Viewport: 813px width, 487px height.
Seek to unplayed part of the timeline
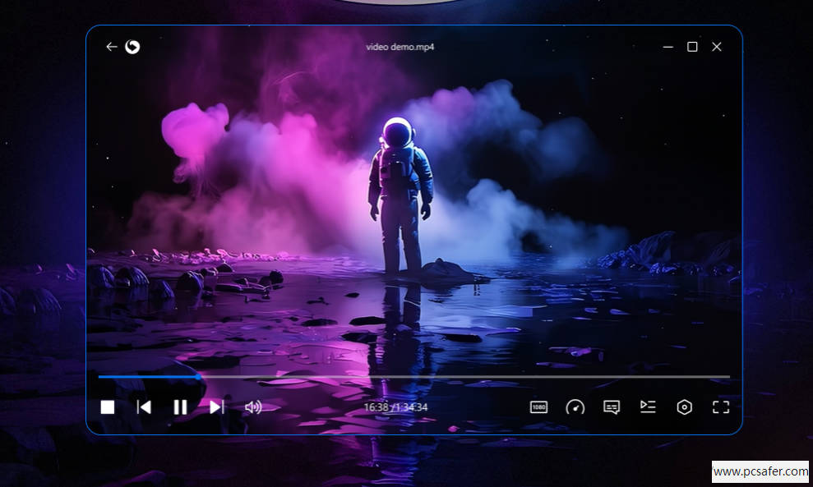pyautogui.click(x=460, y=377)
